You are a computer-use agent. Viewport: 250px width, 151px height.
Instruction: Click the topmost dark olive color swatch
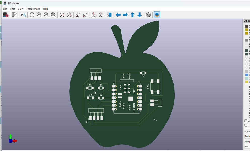tap(247, 26)
